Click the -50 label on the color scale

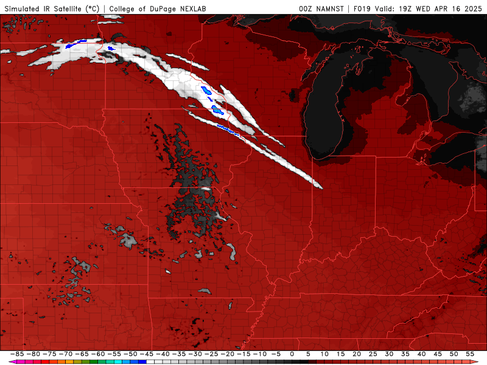pyautogui.click(x=130, y=354)
